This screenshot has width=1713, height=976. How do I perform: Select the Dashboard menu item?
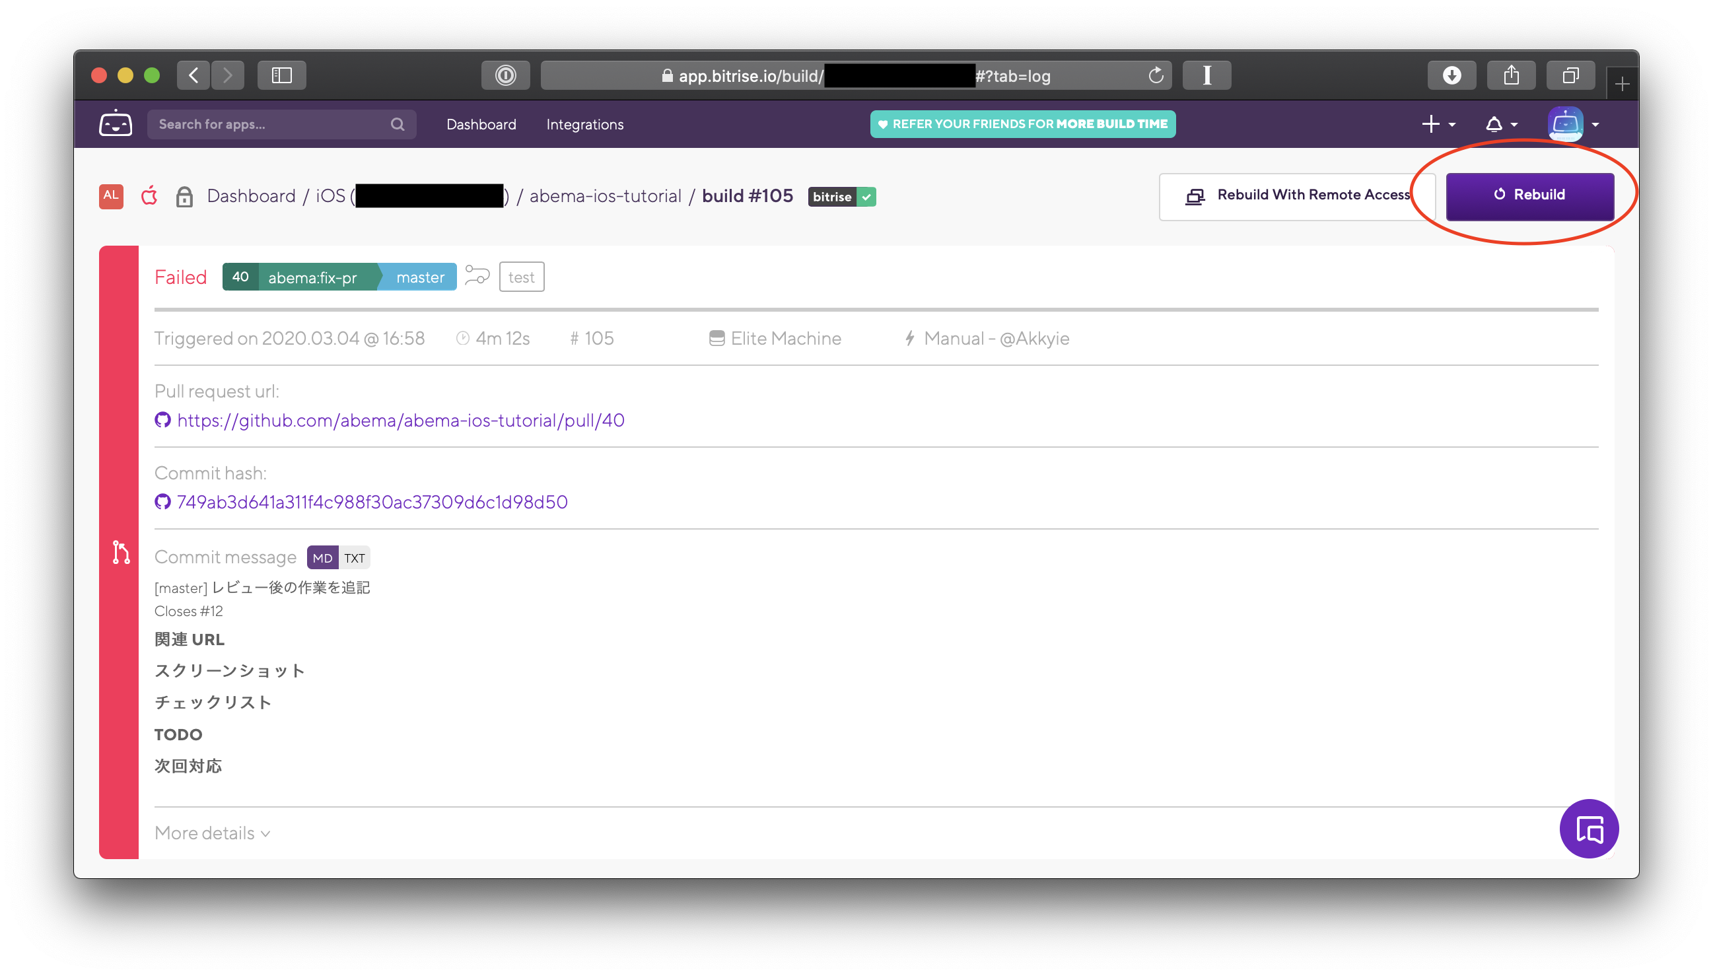pyautogui.click(x=481, y=123)
